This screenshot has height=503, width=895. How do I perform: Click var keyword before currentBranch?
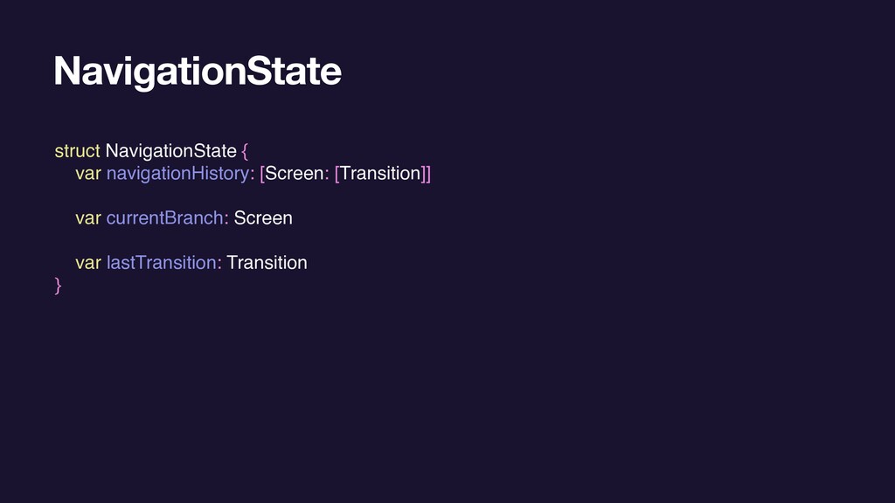click(88, 217)
